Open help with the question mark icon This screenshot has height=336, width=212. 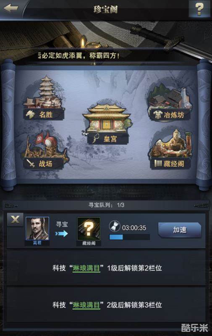pos(199,8)
